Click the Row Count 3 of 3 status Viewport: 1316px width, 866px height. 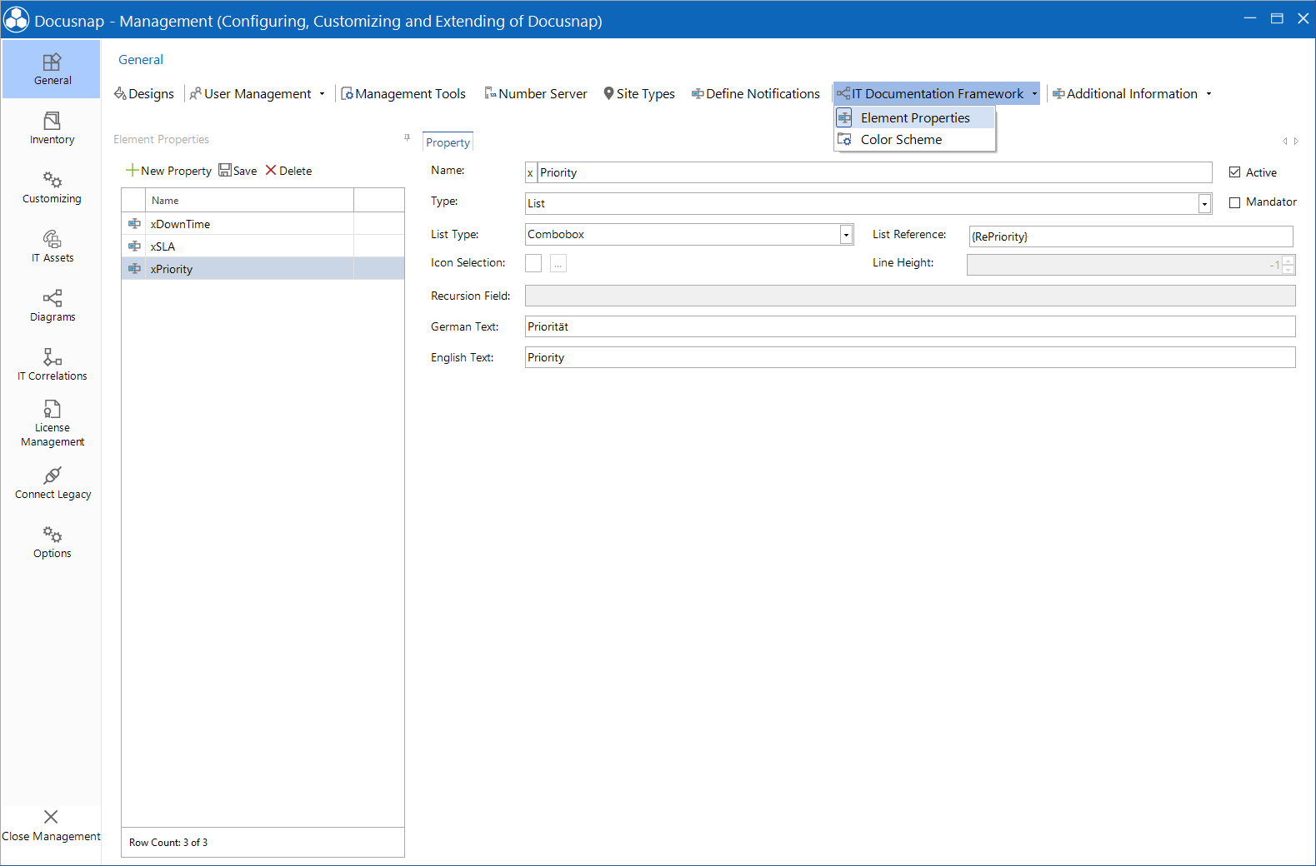coord(168,843)
